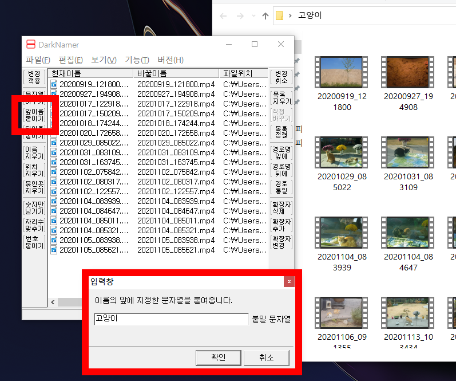Click the DarkNamer title bar logo icon

pyautogui.click(x=31, y=44)
